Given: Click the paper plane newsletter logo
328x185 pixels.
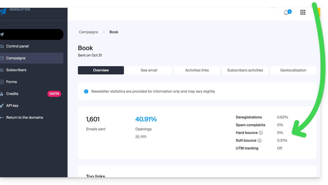Looking at the screenshot, I should coord(3,12).
